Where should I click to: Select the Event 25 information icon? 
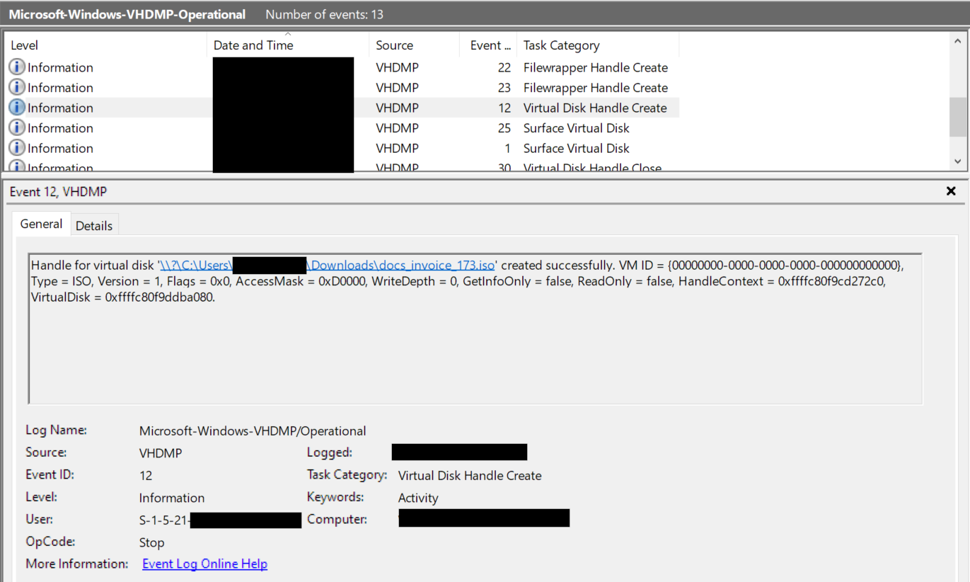[x=17, y=128]
